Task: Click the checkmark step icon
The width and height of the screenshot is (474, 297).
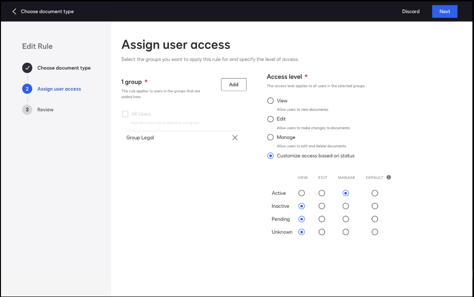Action: click(x=27, y=68)
